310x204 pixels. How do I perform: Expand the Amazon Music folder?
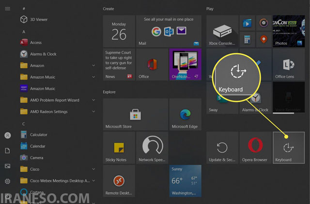click(93, 77)
